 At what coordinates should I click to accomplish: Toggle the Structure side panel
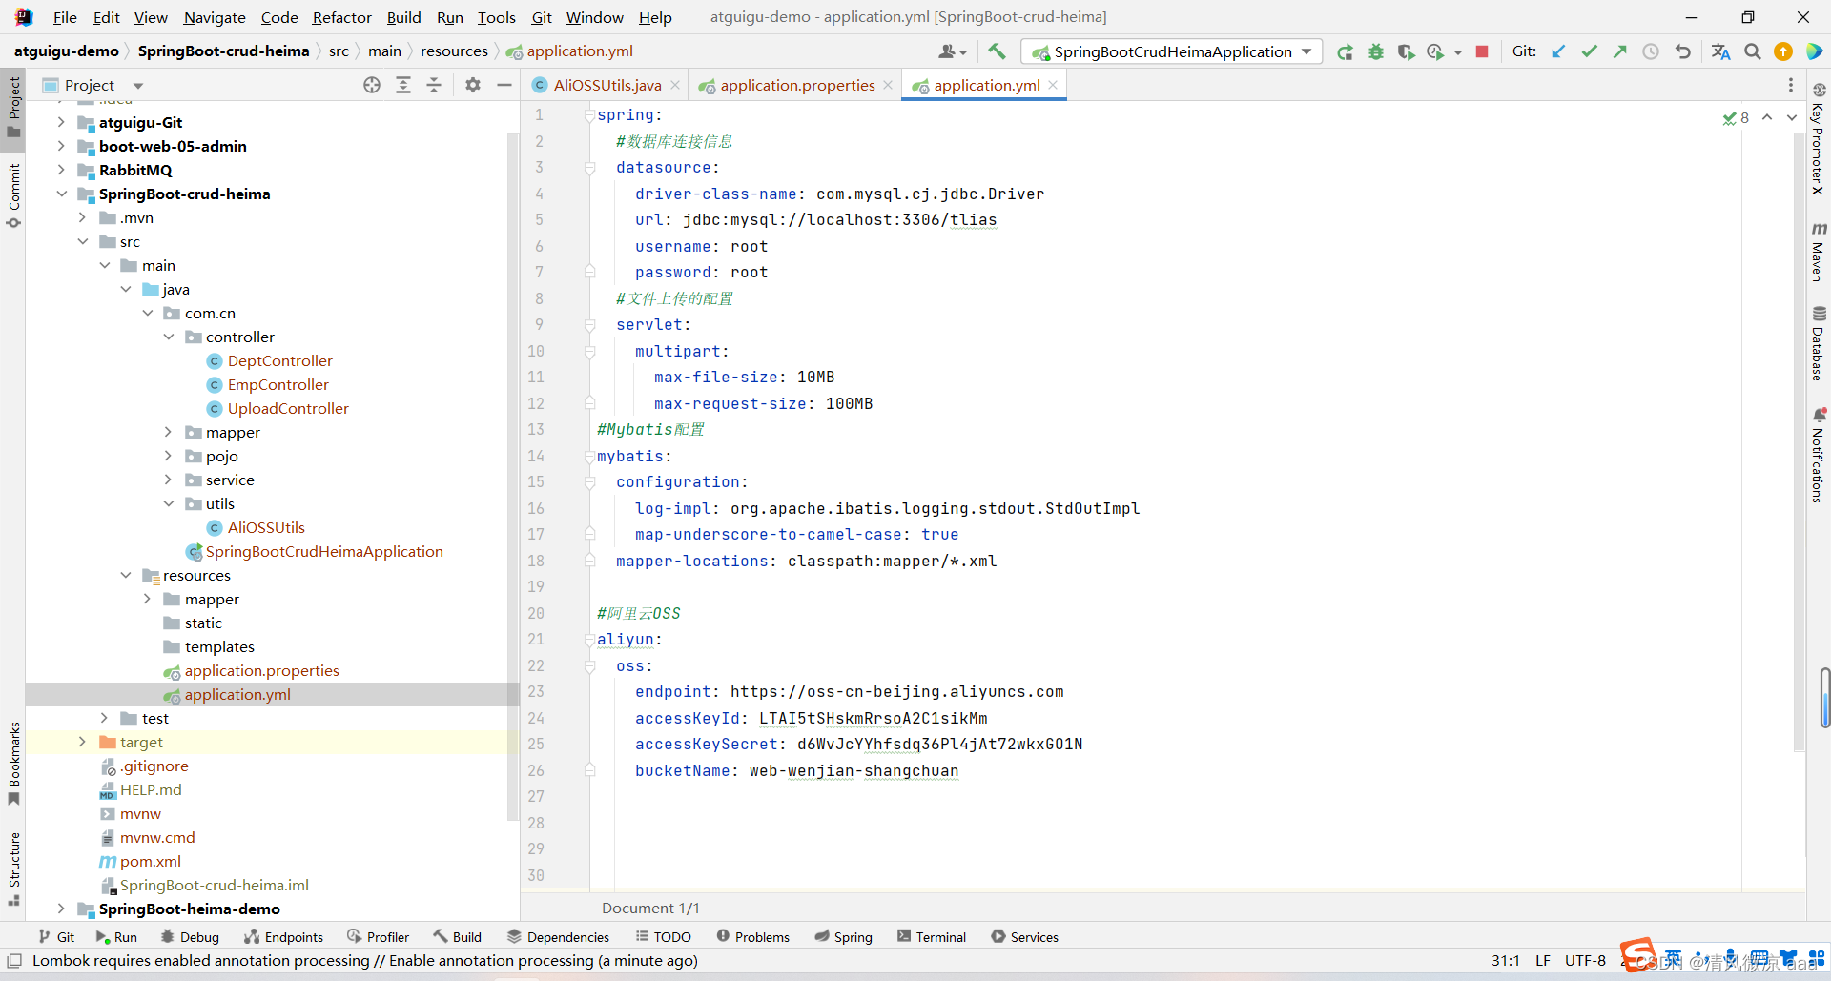click(x=13, y=869)
